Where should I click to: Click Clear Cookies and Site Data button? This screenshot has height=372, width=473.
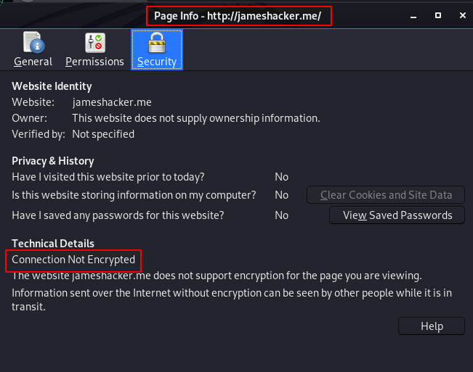coord(386,195)
